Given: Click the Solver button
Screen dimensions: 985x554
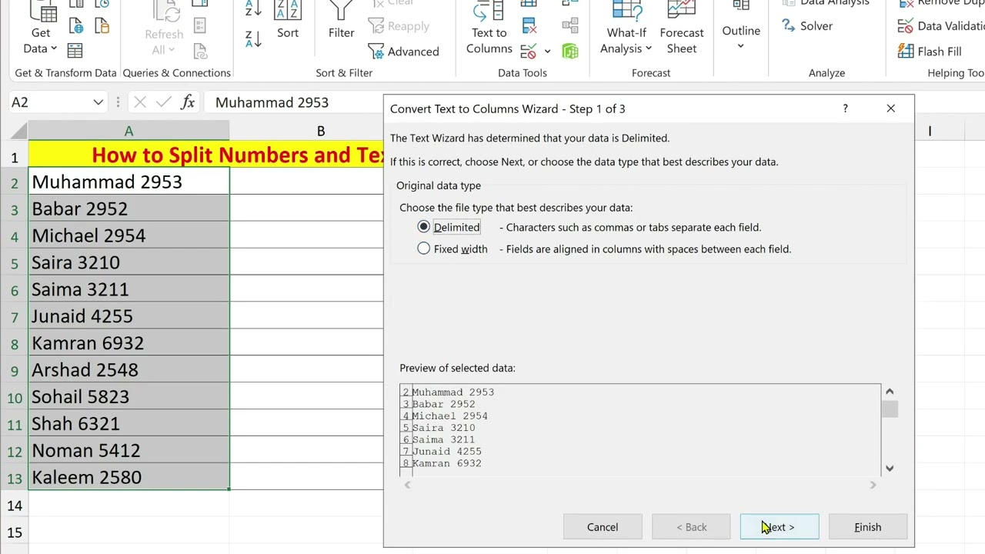Looking at the screenshot, I should click(806, 26).
